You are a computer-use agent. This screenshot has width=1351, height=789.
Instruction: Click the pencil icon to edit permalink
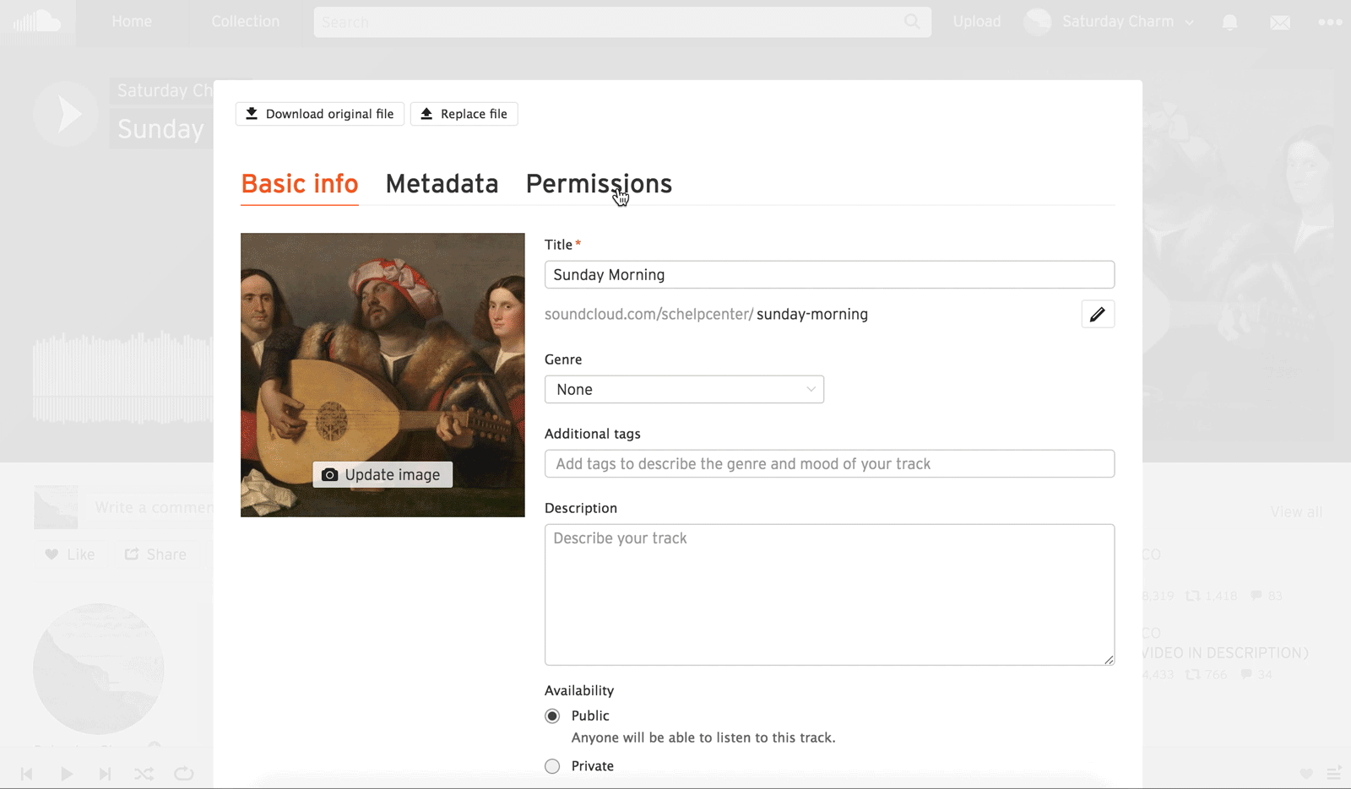1098,314
